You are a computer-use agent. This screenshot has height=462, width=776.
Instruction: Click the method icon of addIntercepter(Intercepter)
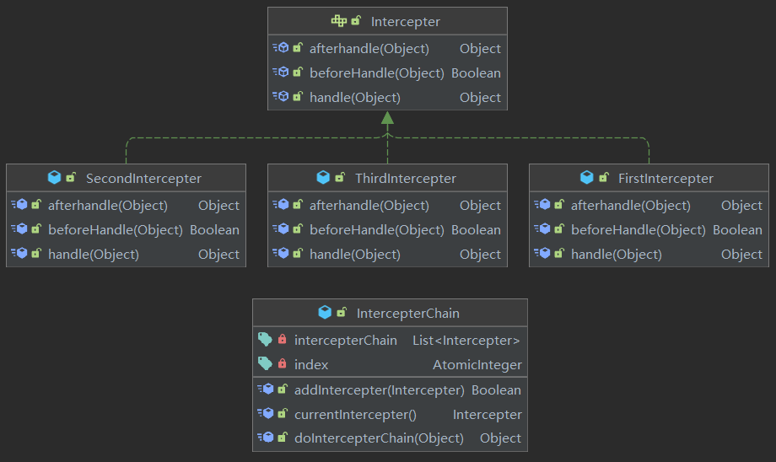point(266,389)
